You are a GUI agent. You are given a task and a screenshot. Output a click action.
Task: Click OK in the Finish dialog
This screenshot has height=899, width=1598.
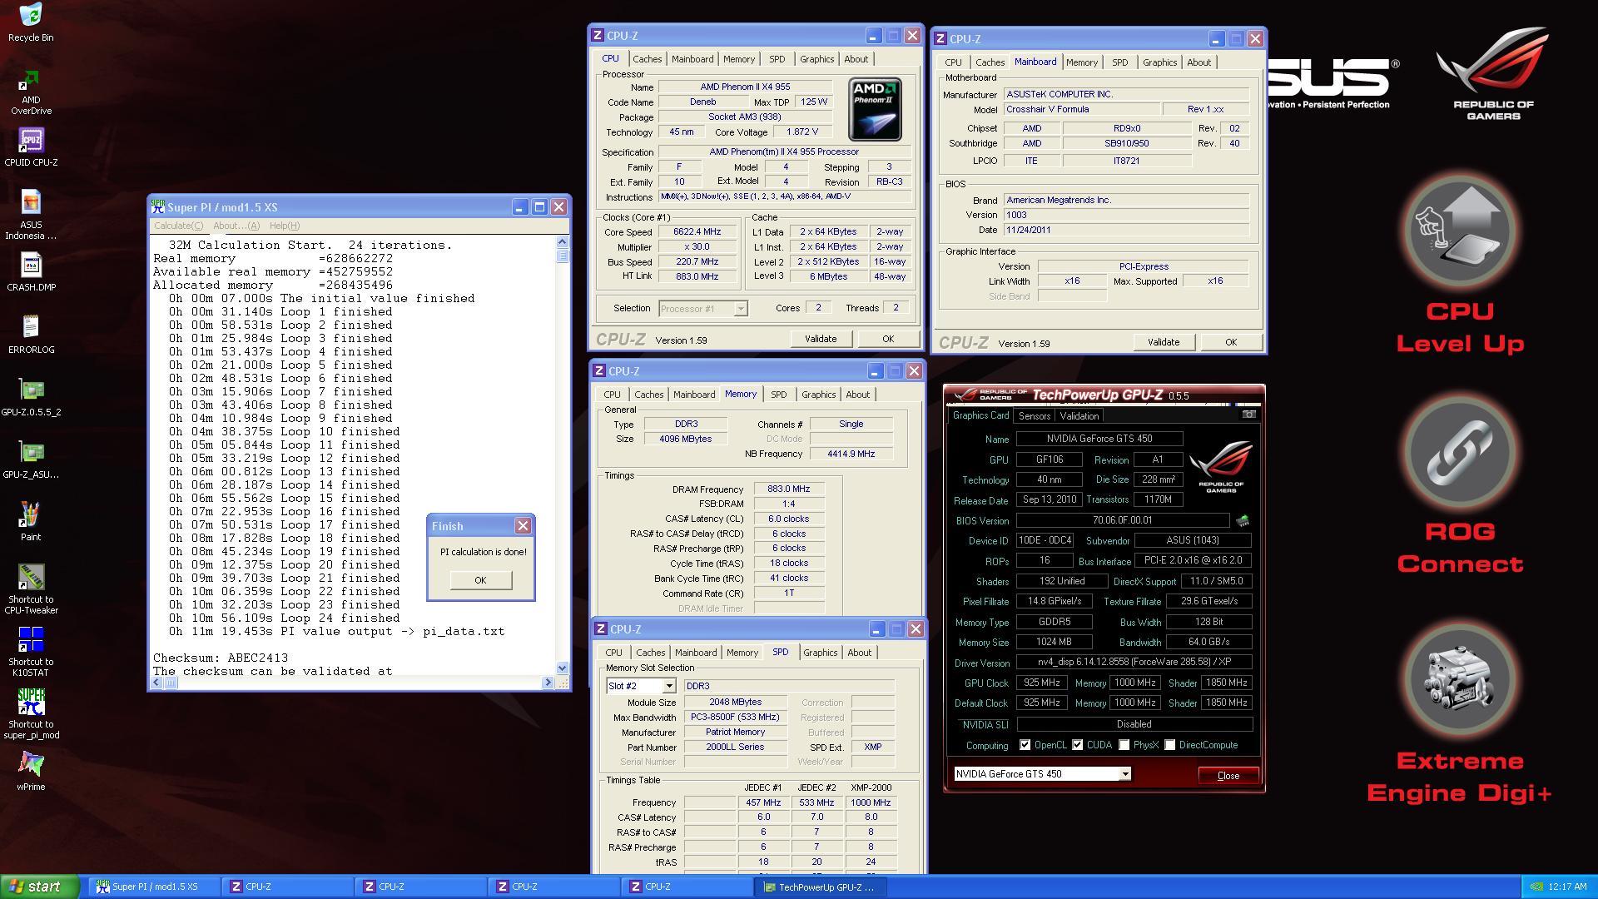(480, 580)
